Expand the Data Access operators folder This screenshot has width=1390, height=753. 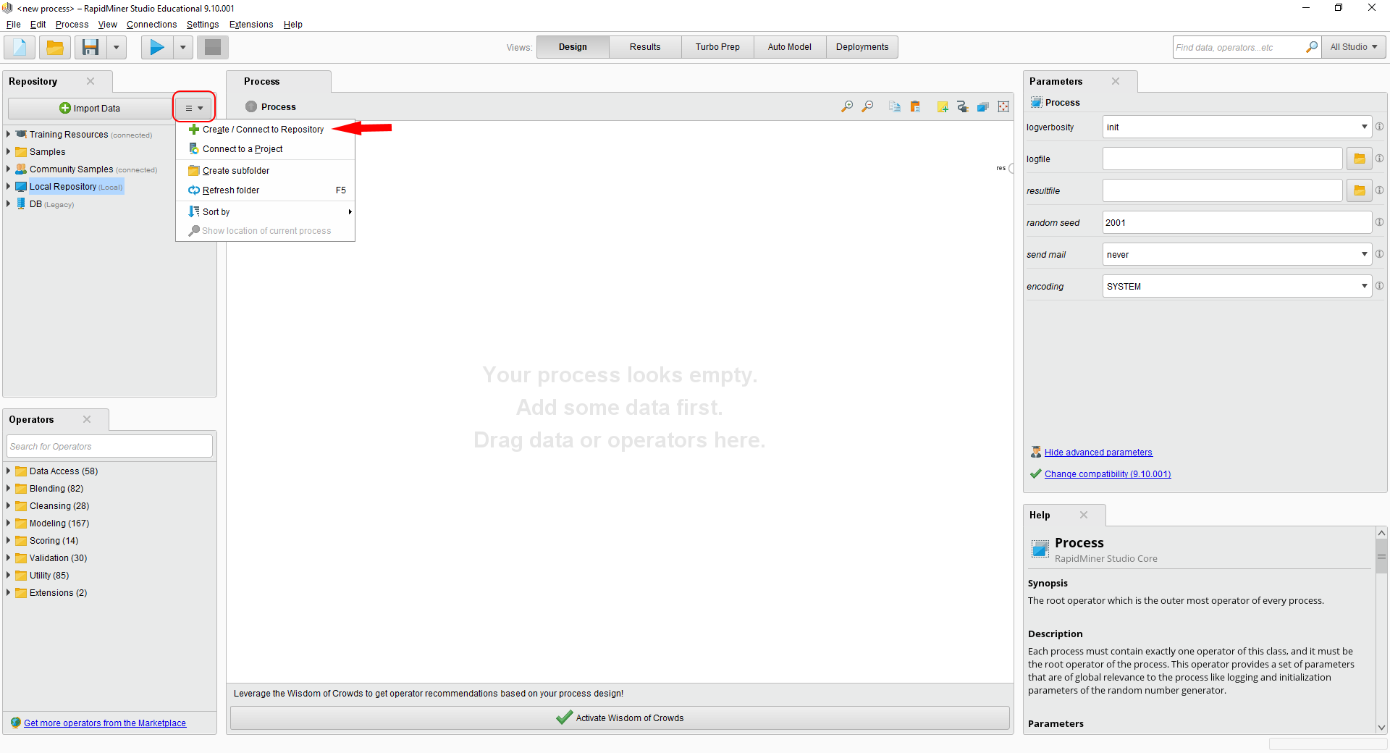8,471
